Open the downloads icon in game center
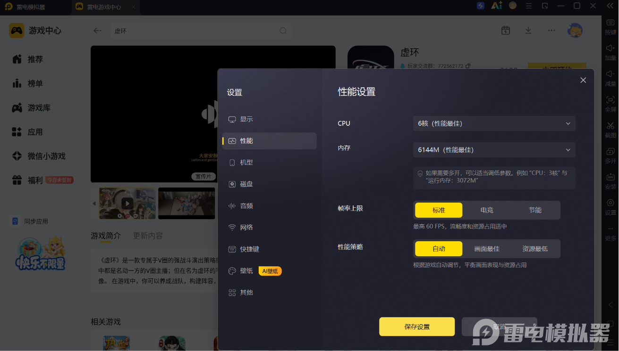 pos(528,31)
